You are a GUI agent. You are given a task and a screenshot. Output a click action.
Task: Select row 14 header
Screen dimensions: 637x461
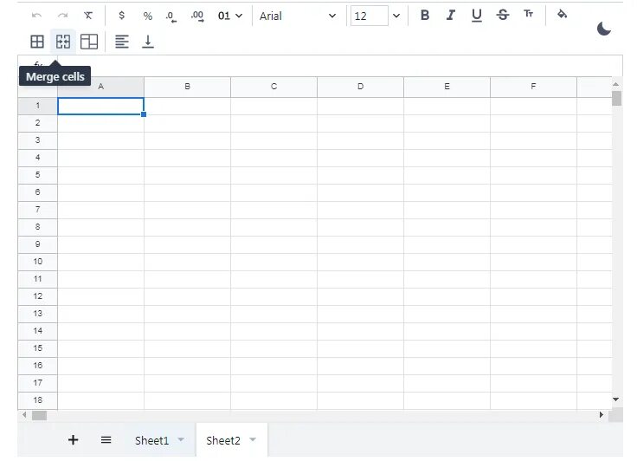[38, 331]
